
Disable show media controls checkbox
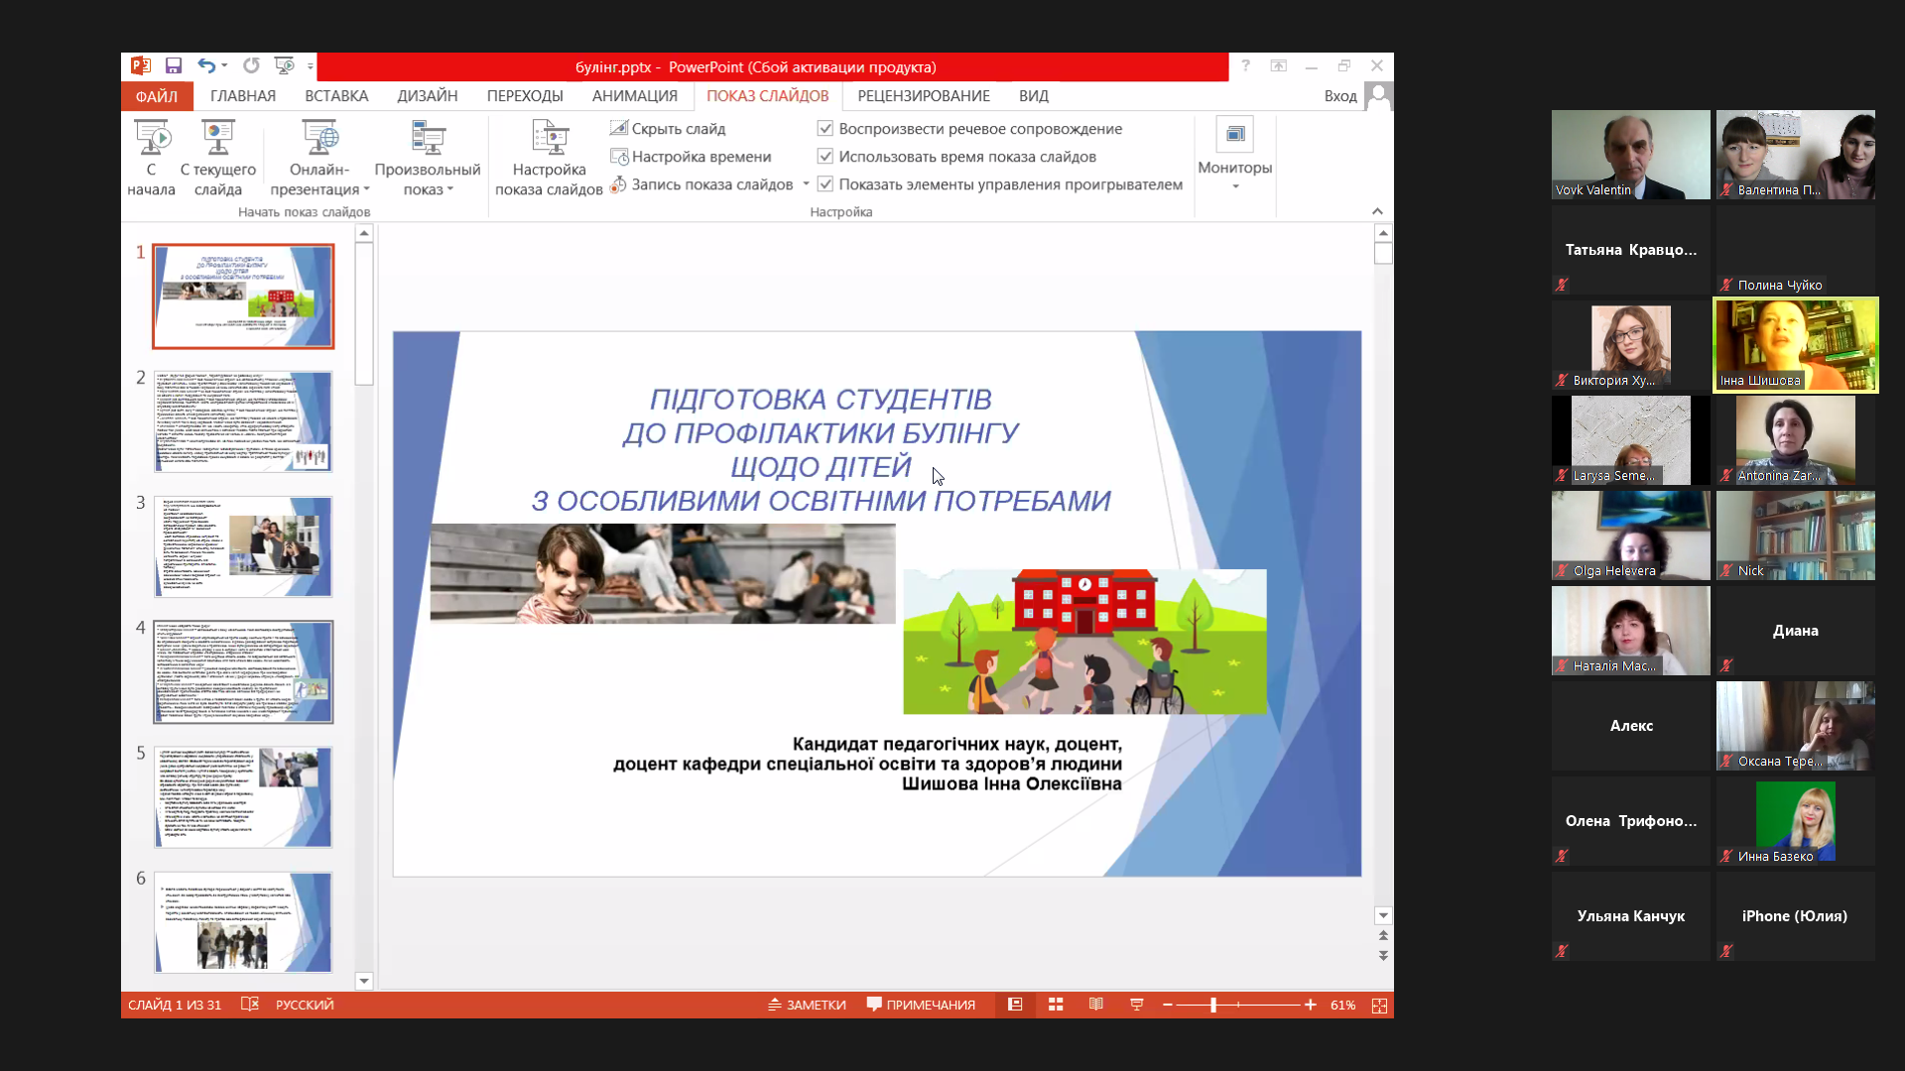click(x=825, y=184)
